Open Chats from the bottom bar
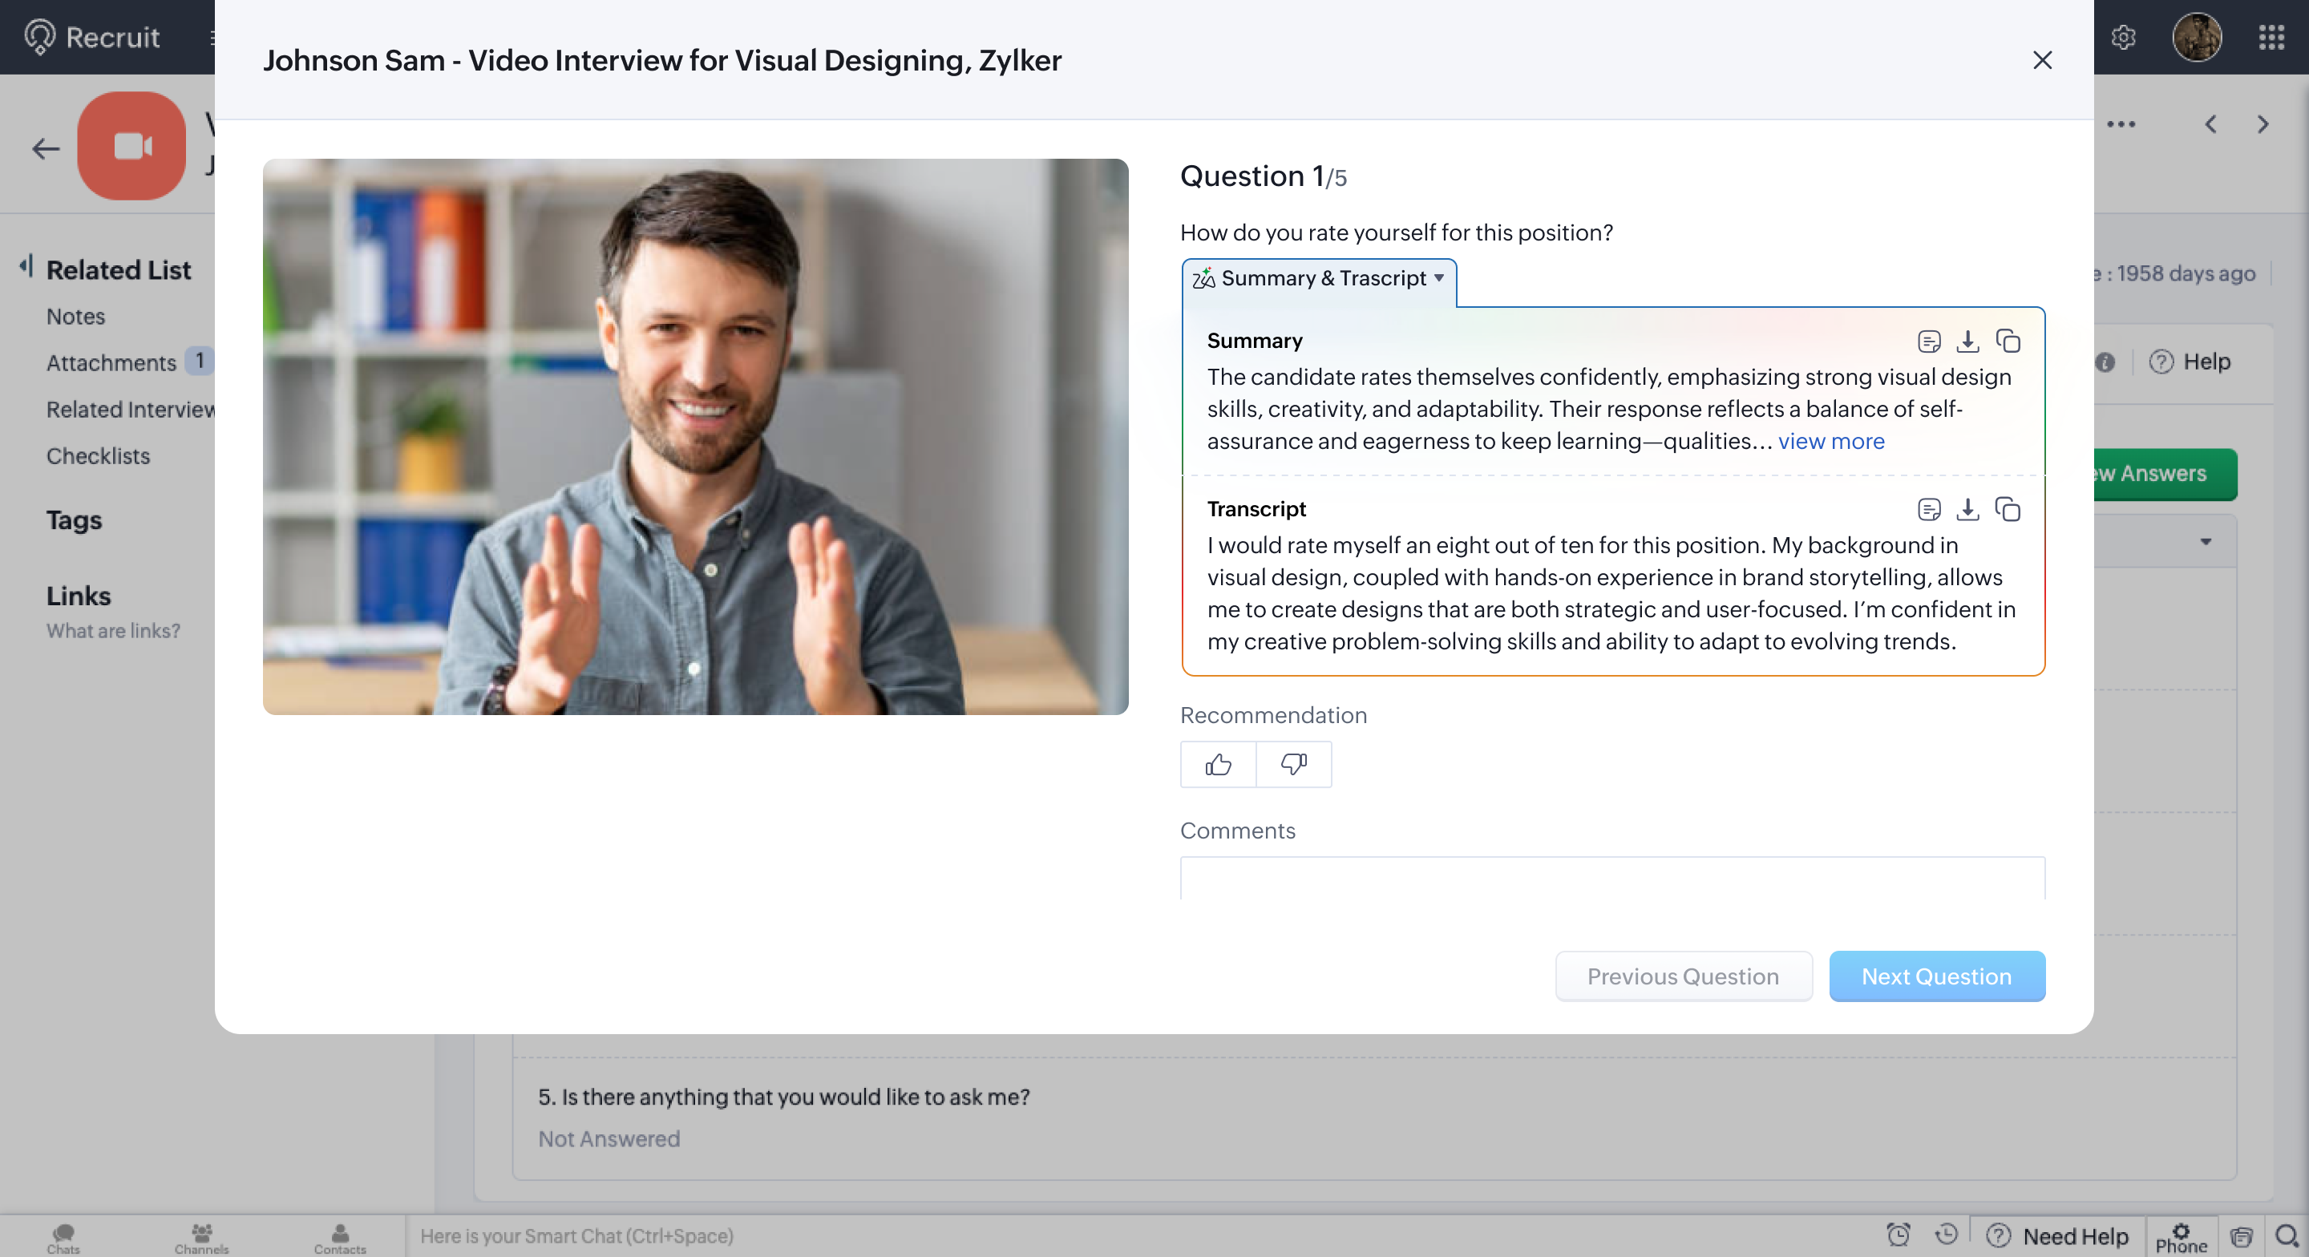Image resolution: width=2309 pixels, height=1257 pixels. pos(63,1237)
